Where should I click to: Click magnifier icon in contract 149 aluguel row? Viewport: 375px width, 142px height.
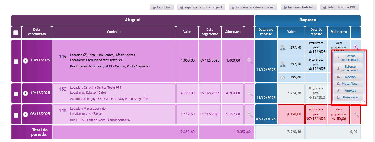250,61
